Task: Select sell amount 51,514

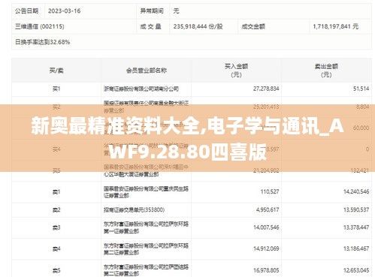Action: click(361, 89)
